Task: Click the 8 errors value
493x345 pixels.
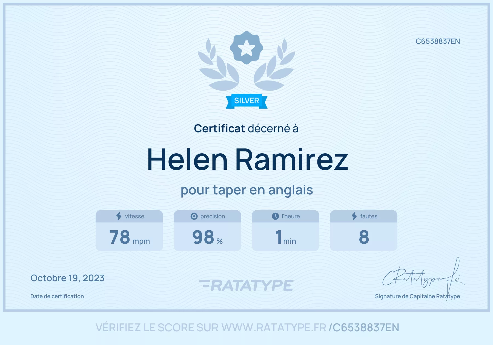Action: (364, 237)
